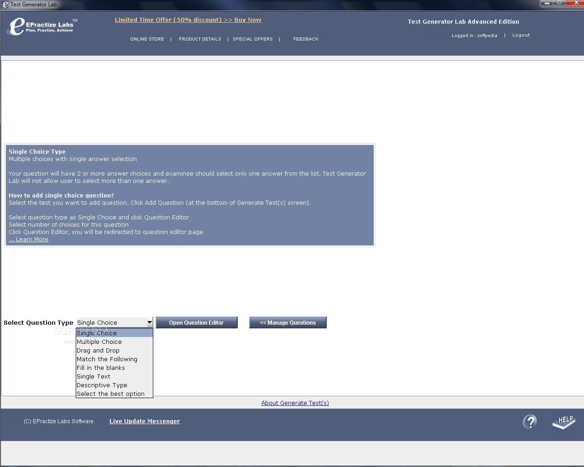Open Limited Time Offer Buy Now link
Image resolution: width=584 pixels, height=467 pixels.
188,20
